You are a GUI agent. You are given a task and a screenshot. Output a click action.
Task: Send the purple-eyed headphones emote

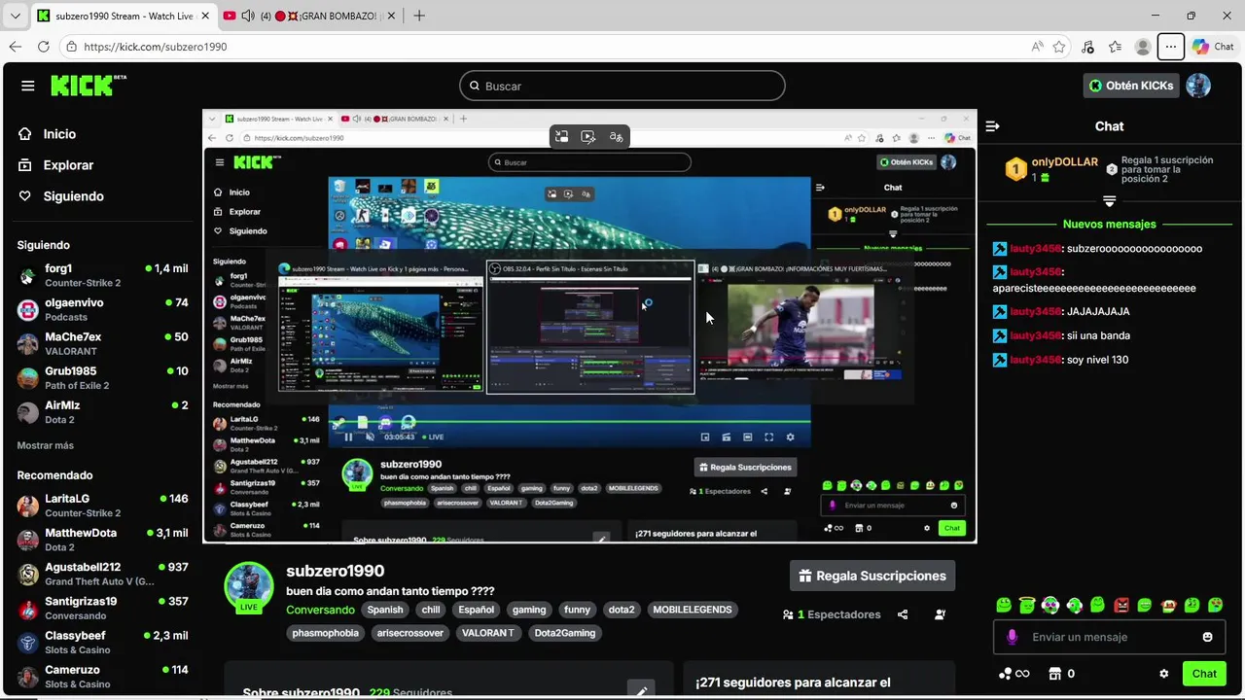tap(1050, 606)
